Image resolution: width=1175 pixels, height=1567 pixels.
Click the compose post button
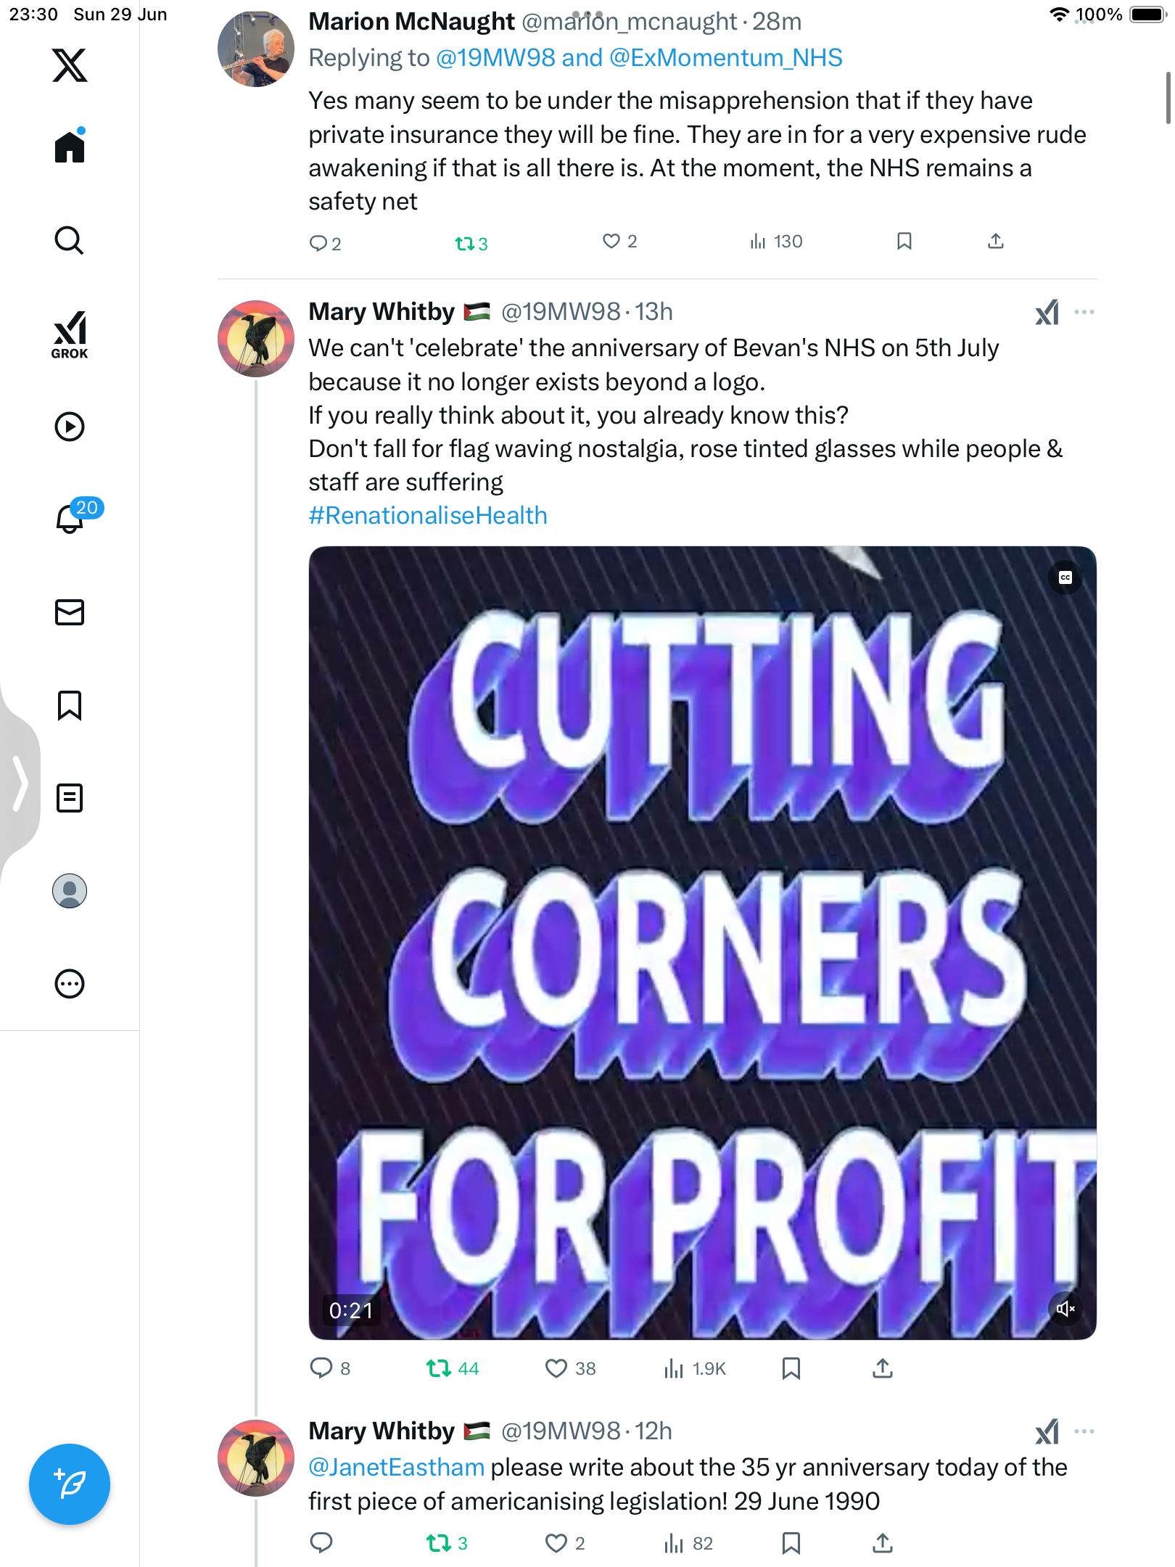click(70, 1484)
